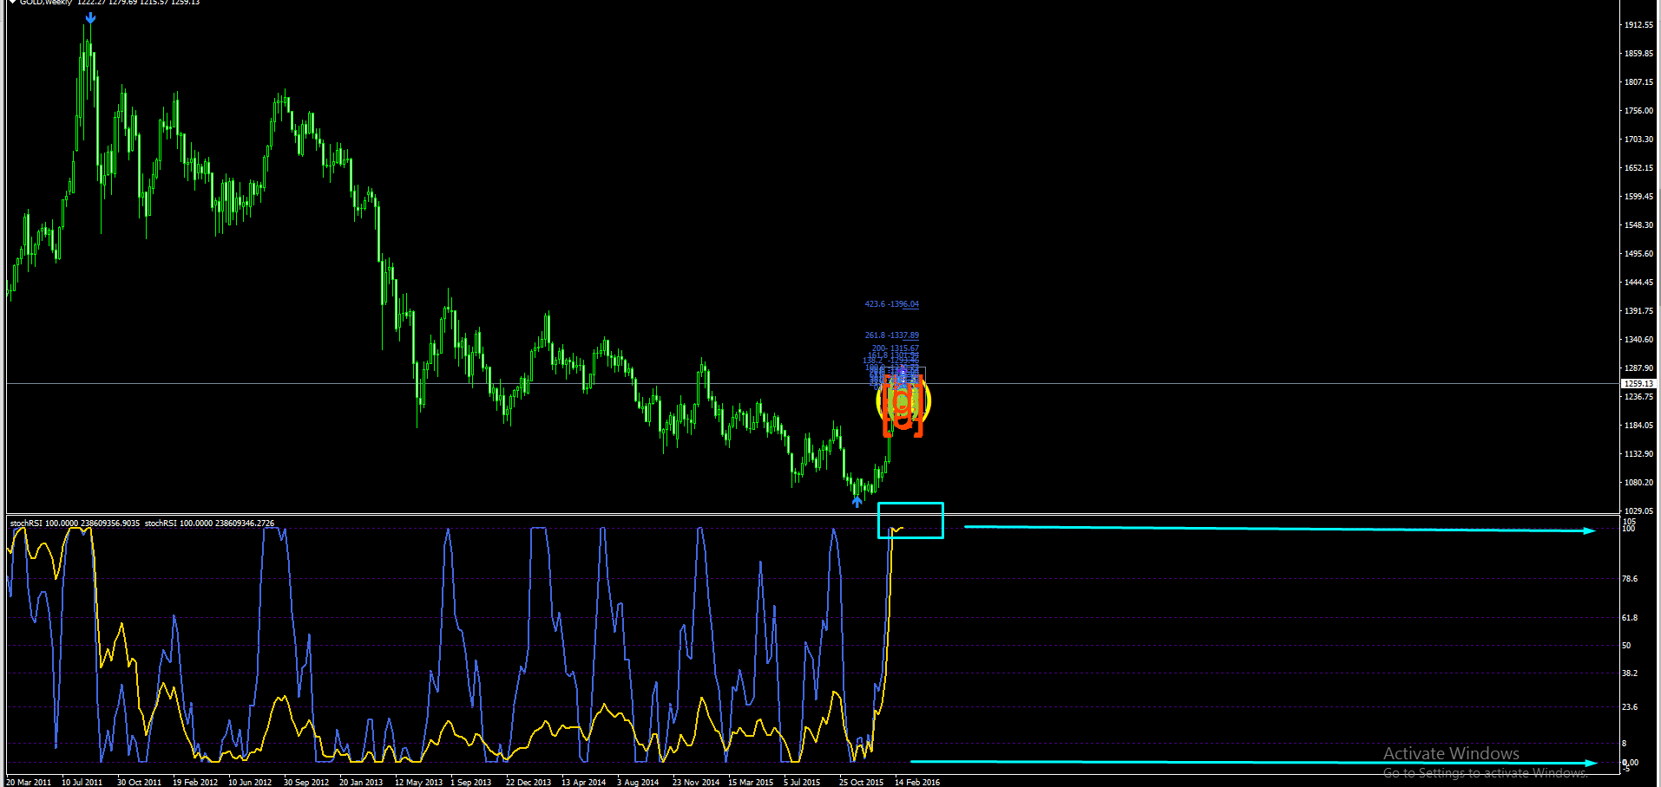1661x787 pixels.
Task: Click price axis value 1703.30
Action: click(1638, 140)
